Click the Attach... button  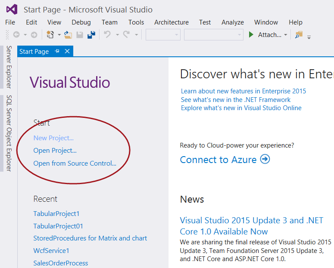(270, 35)
